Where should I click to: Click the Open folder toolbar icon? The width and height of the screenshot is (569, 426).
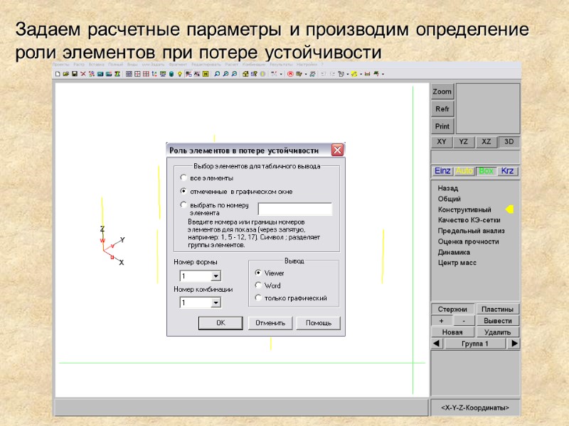(x=65, y=74)
